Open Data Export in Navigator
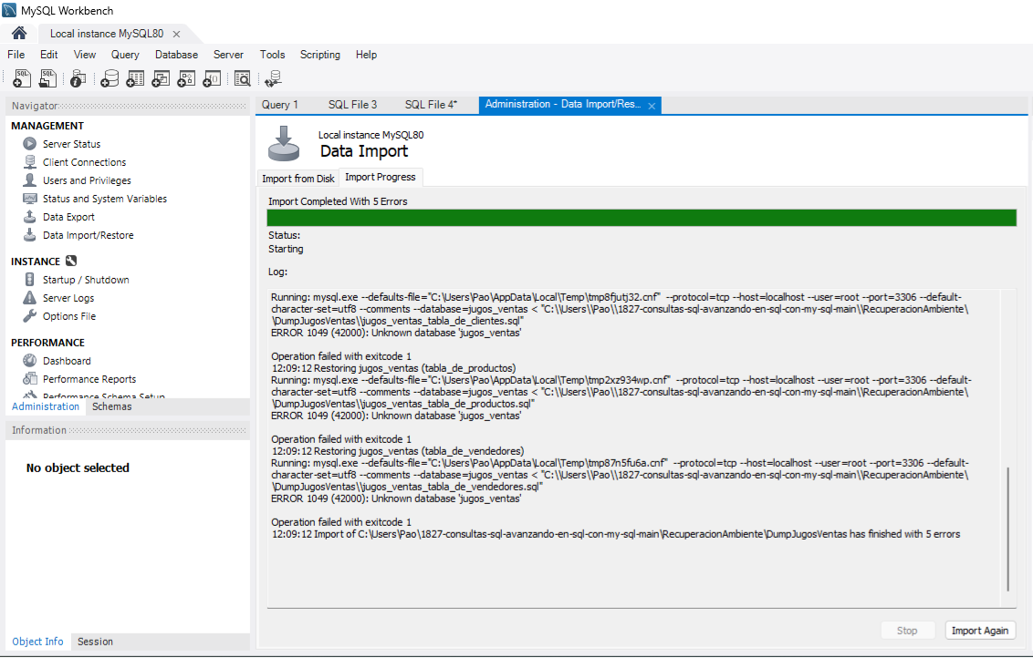The image size is (1033, 658). 68,217
